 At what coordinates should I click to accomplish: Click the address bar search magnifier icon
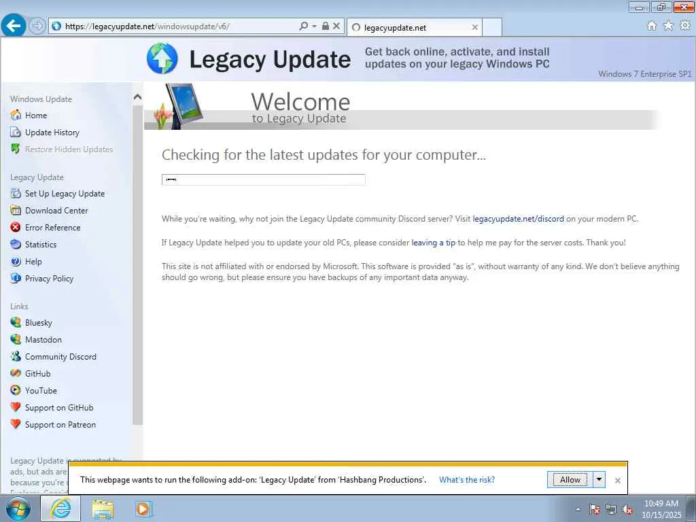[304, 27]
